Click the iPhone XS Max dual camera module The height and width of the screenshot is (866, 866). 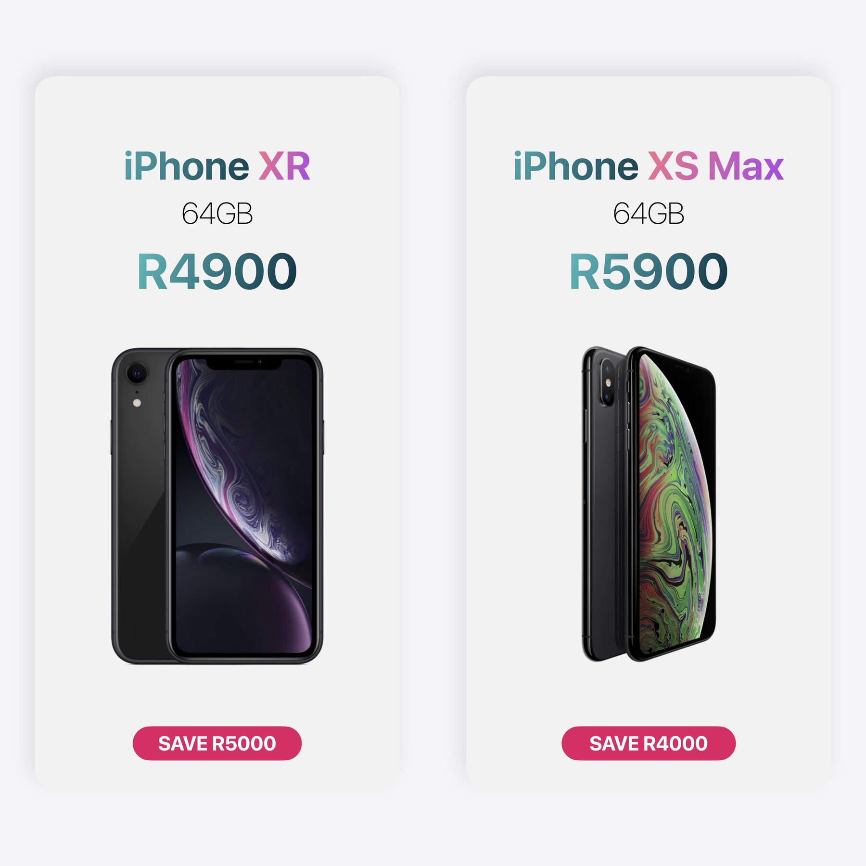tap(608, 382)
